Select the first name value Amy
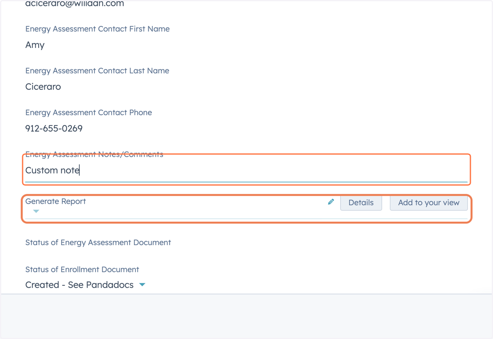 (x=35, y=45)
